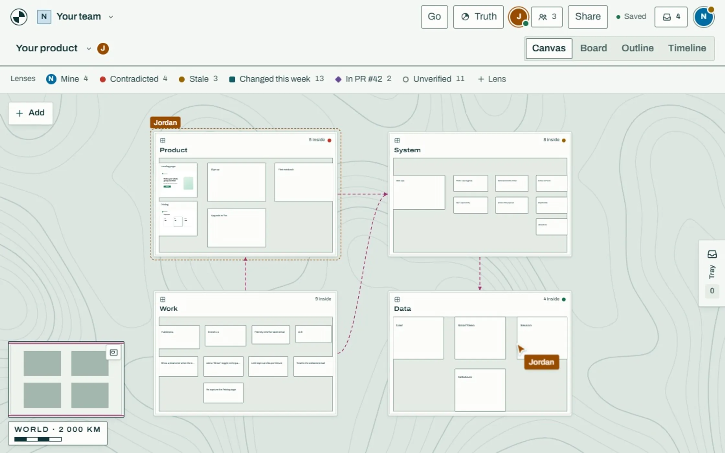
Task: Toggle the Unverified lens filter
Action: (x=433, y=79)
